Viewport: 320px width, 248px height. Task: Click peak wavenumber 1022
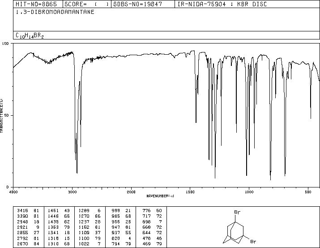coord(84,244)
